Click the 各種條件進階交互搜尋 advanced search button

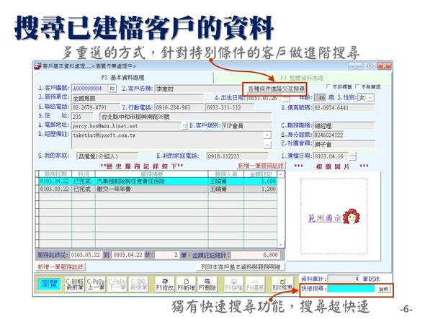(x=276, y=89)
